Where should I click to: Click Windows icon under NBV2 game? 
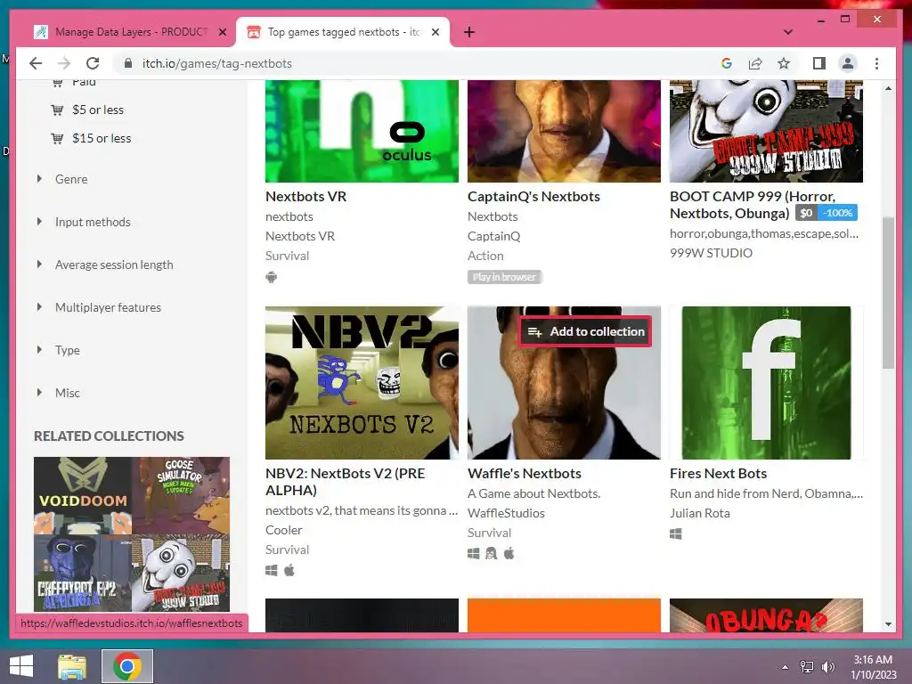coord(271,571)
